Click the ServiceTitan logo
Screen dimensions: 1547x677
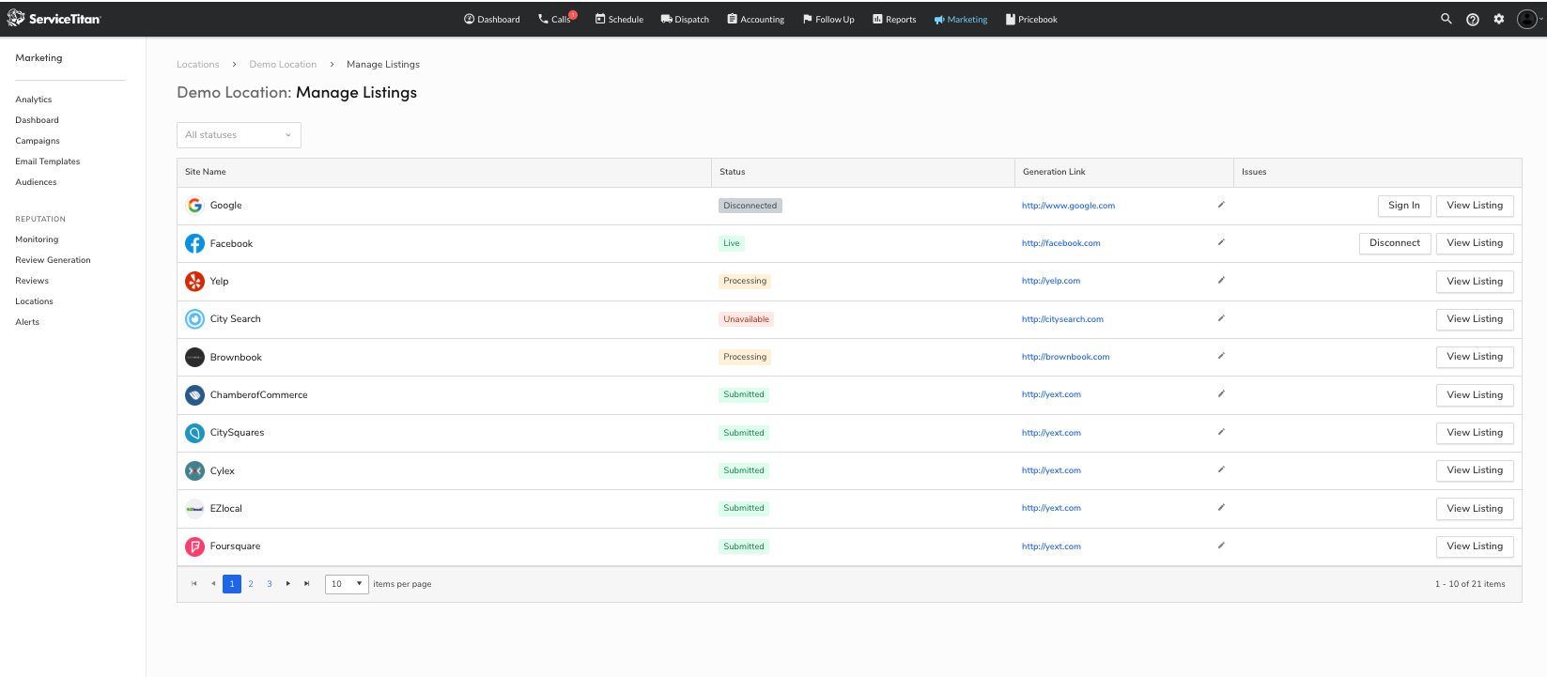54,19
